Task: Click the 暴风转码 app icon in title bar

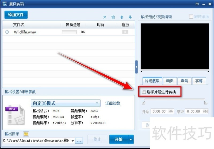Action: click(x=5, y=4)
